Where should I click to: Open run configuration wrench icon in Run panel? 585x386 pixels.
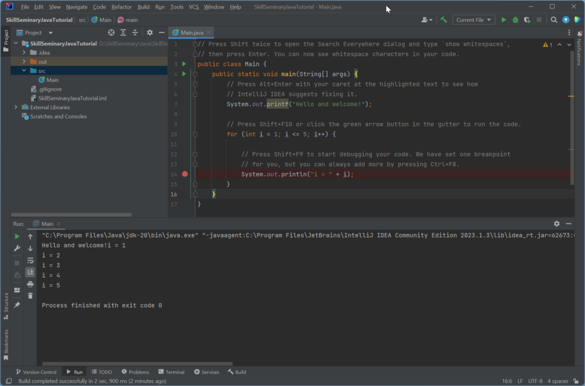pyautogui.click(x=17, y=248)
